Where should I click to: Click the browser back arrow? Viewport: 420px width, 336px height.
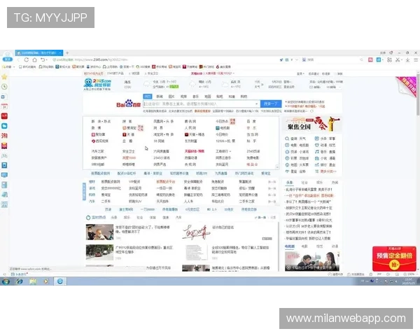tap(18, 59)
